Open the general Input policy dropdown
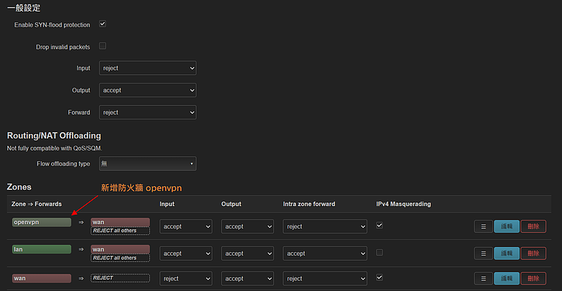Screen dimensions: 562x291 pos(148,68)
